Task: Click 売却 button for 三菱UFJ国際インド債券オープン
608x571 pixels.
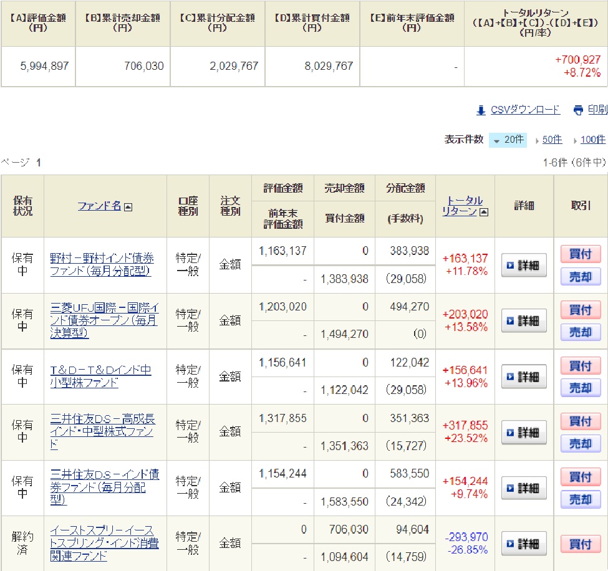Action: 580,332
